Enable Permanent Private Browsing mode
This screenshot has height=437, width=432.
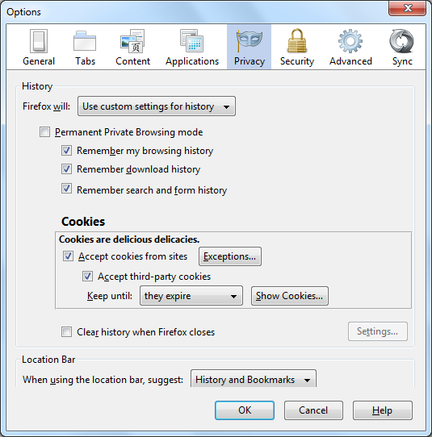(x=44, y=131)
